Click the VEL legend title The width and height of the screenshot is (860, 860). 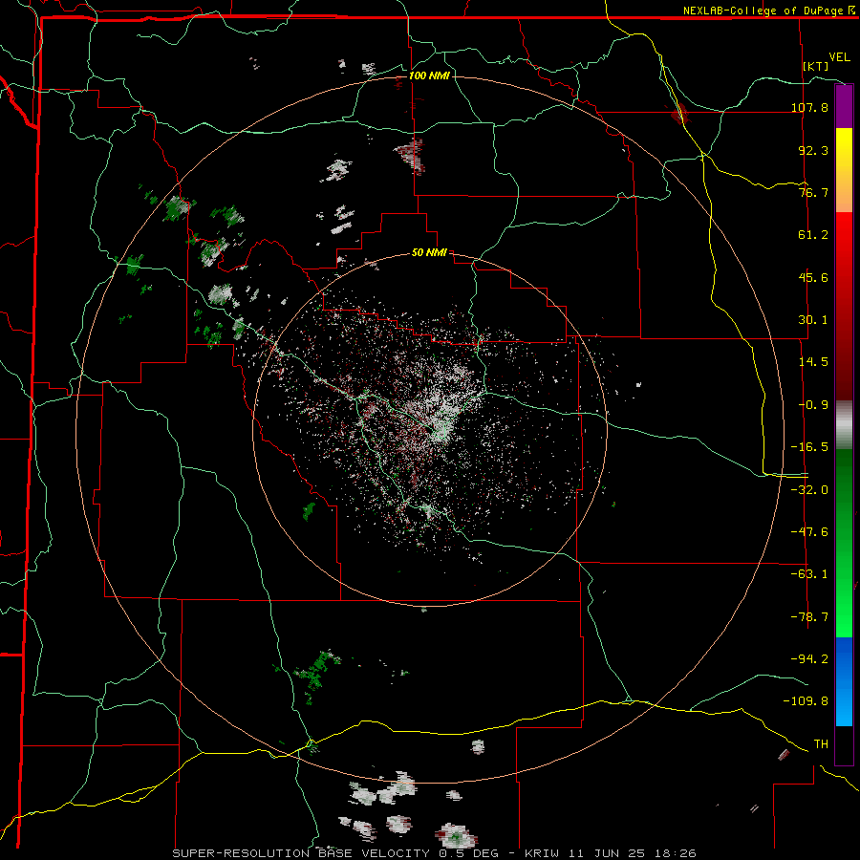point(839,57)
